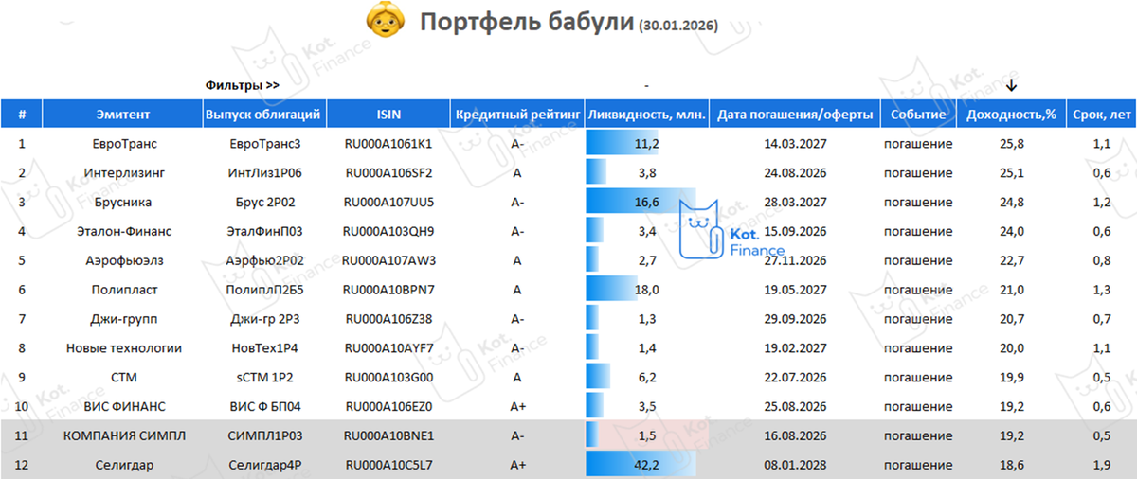This screenshot has width=1137, height=479.
Task: Click ISIN RU000A10BPN7
Action: coord(388,289)
